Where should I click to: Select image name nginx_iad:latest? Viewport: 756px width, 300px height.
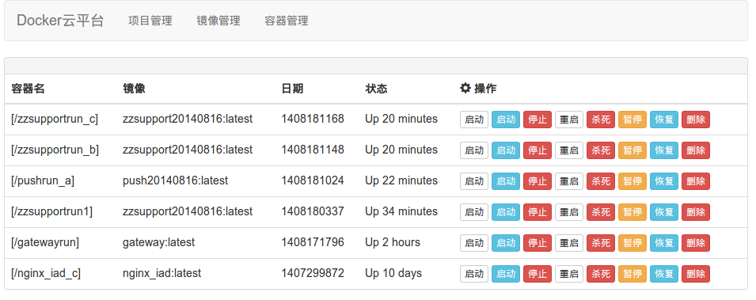click(x=161, y=273)
